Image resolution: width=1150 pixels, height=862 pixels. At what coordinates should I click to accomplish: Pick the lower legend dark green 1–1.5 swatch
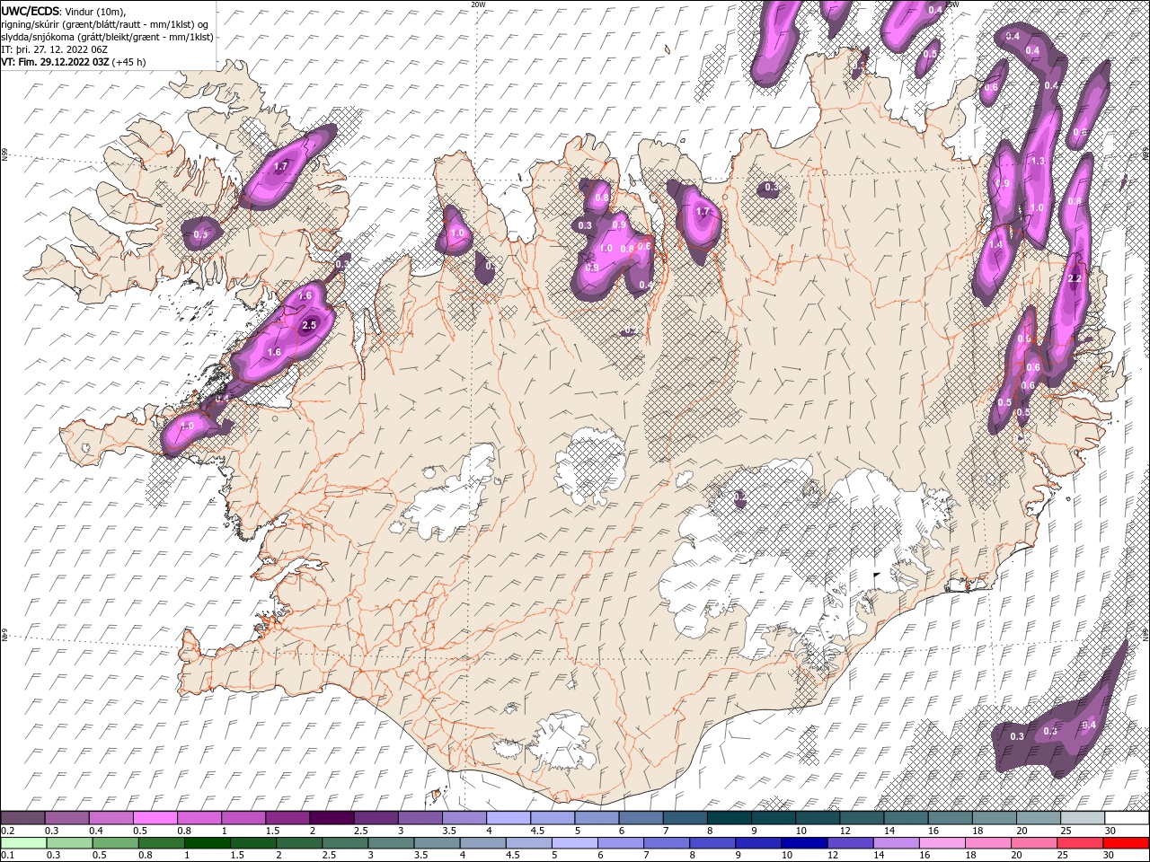click(x=206, y=843)
